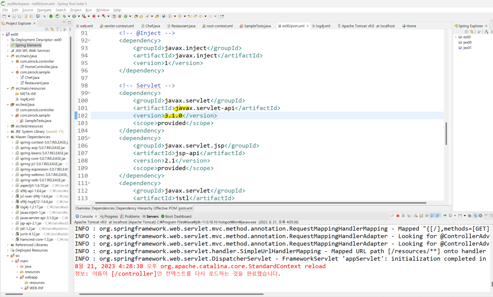Switch to the web.xml editor tab
This screenshot has height=297, width=493.
84,26
